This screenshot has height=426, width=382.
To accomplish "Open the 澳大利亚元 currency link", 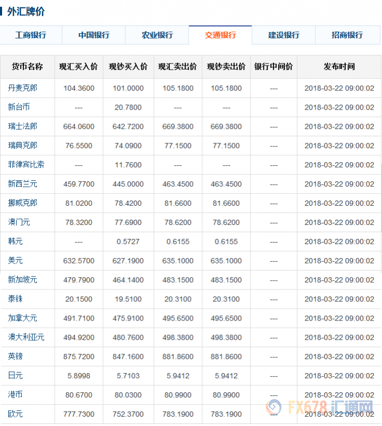I will pyautogui.click(x=26, y=337).
